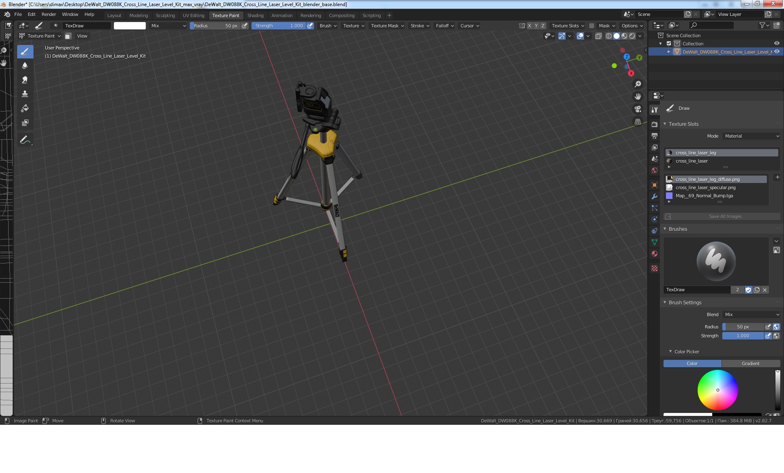Open the Render menu

point(49,14)
